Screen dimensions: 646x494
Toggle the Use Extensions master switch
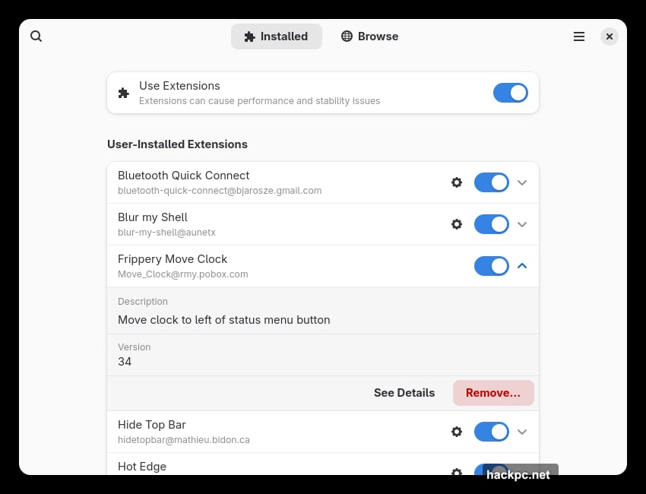[x=510, y=93]
